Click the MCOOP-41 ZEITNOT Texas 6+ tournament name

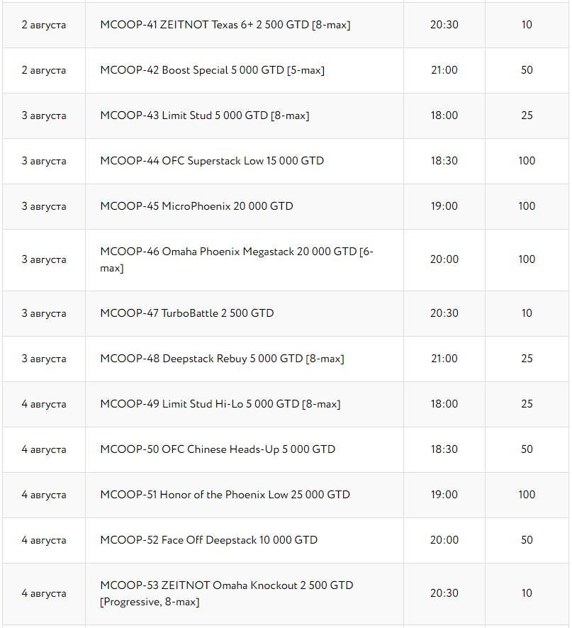225,25
